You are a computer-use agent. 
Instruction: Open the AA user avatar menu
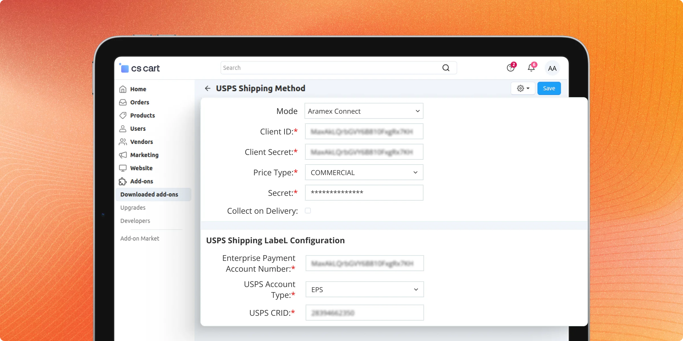click(552, 68)
